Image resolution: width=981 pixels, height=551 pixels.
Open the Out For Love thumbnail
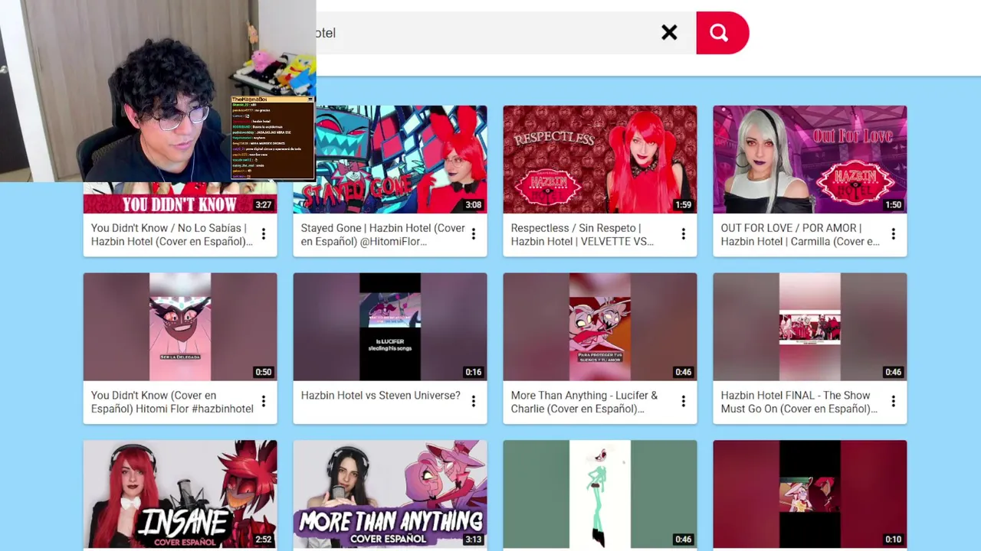(x=810, y=159)
